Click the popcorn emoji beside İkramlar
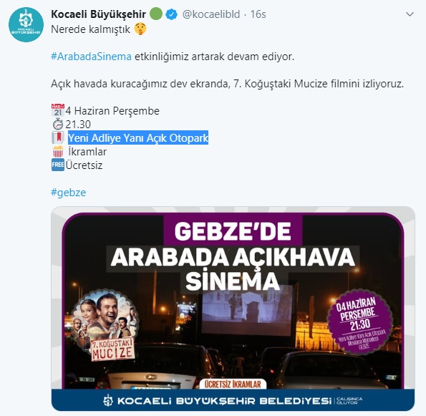The width and height of the screenshot is (426, 416). coord(58,151)
